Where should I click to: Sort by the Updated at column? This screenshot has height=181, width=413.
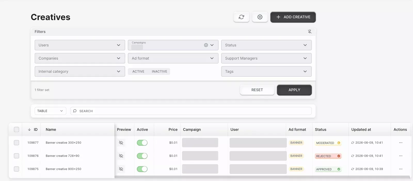pyautogui.click(x=361, y=130)
